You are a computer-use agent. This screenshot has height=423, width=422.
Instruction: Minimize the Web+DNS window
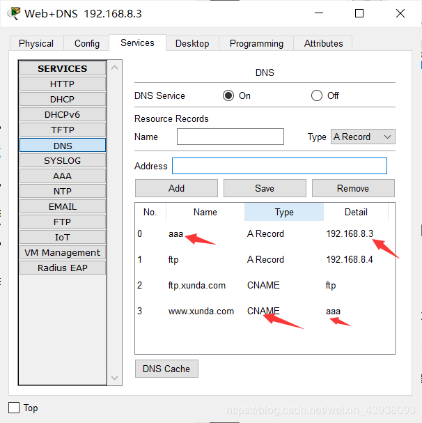pyautogui.click(x=319, y=13)
